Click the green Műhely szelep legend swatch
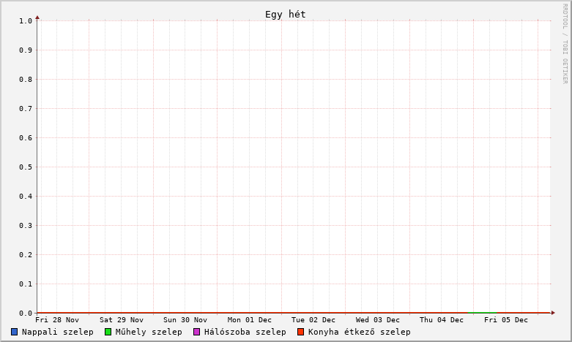Screen dimensions: 572x342 pos(108,332)
